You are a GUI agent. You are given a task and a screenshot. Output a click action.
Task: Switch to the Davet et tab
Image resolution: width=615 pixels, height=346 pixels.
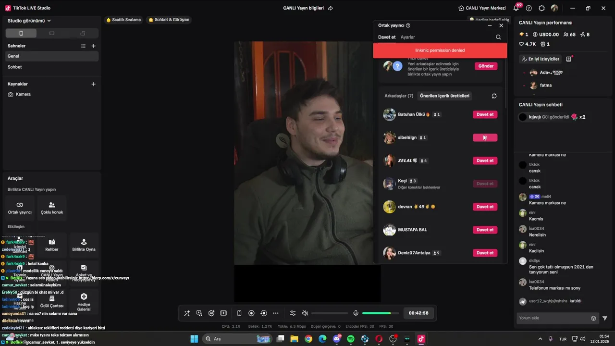(387, 37)
